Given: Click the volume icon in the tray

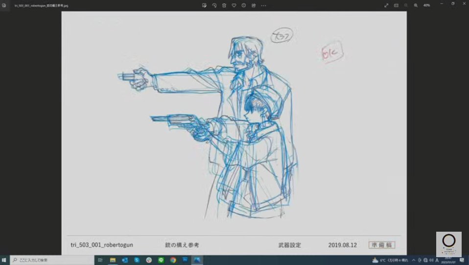Looking at the screenshot, I should pos(431,260).
